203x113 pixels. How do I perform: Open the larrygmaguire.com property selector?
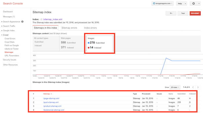point(162,3)
